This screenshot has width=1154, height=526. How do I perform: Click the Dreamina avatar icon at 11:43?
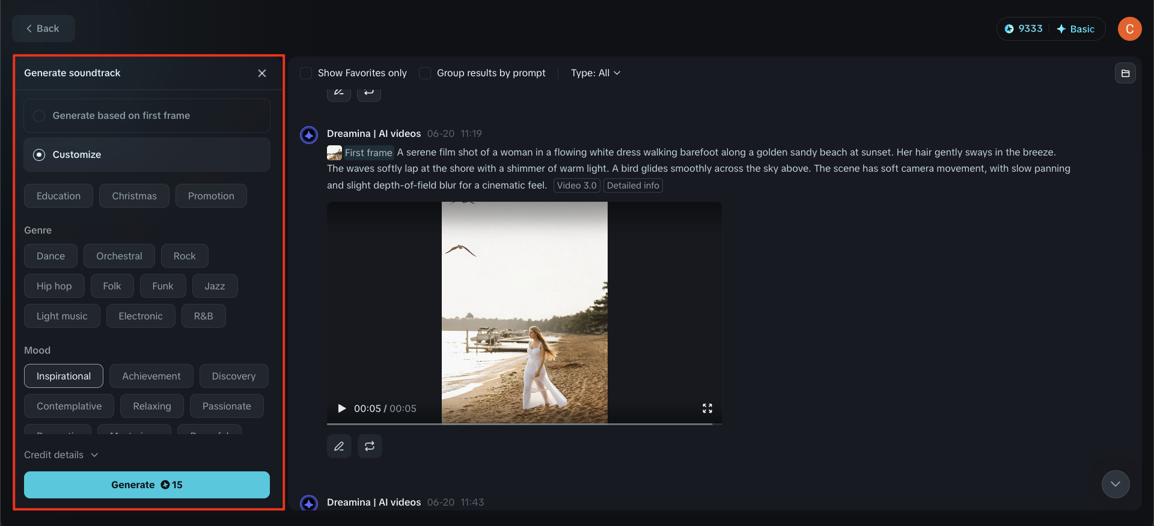[309, 503]
